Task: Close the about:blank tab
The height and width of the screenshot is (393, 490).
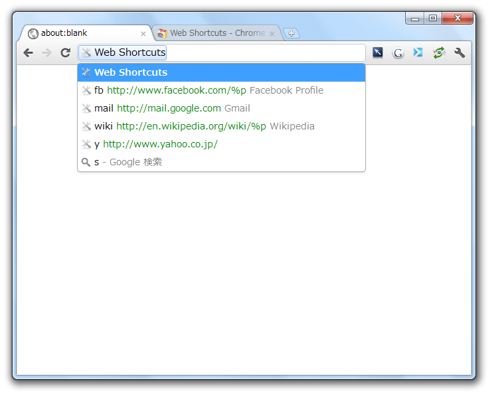Action: click(143, 34)
